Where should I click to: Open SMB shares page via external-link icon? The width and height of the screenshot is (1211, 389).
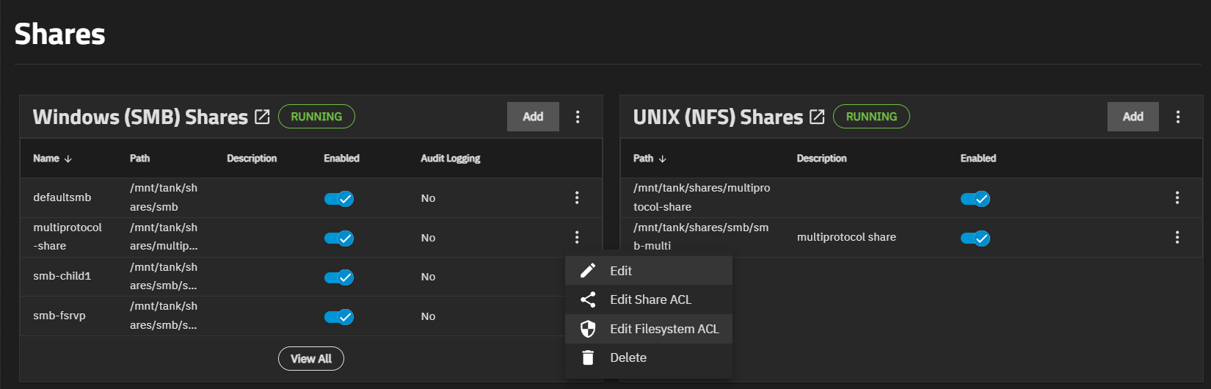click(x=262, y=117)
